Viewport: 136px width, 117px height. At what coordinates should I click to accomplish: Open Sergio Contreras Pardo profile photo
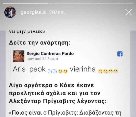pos(19,56)
